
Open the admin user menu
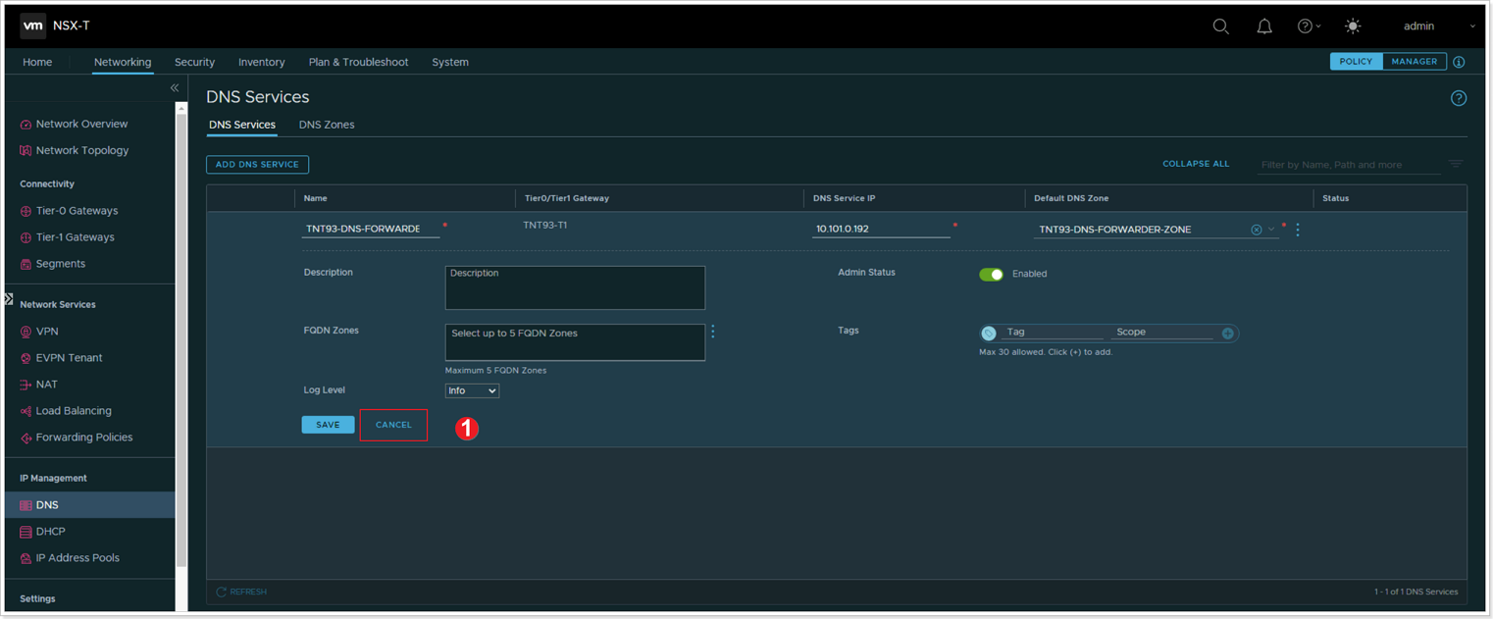1438,26
